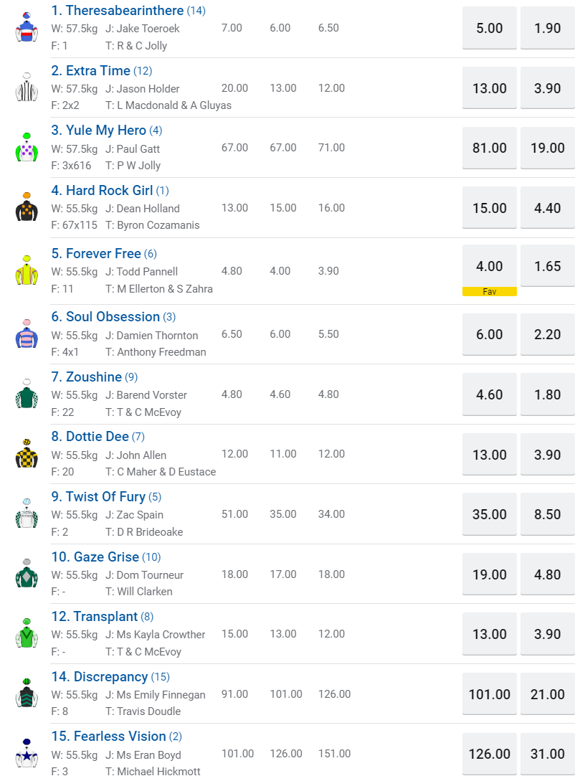The height and width of the screenshot is (781, 585).
Task: Click Theresabearinthere's jockey silks icon
Action: 27,27
